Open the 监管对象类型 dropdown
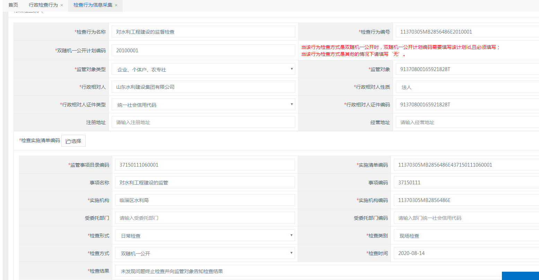The height and width of the screenshot is (280, 539). [203, 69]
